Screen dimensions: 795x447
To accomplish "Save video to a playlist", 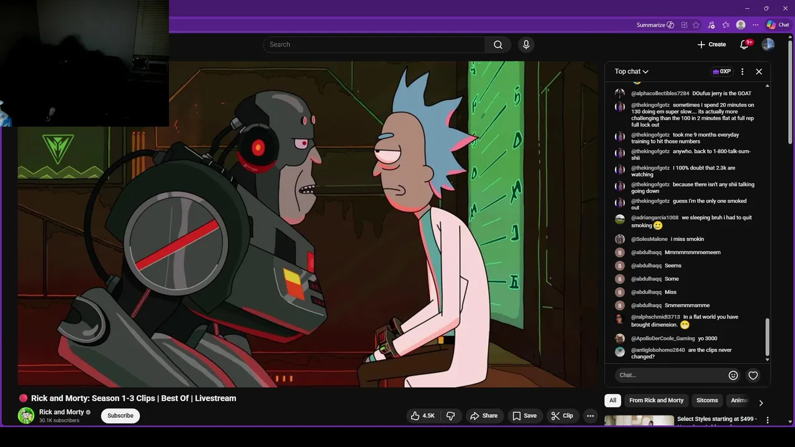I will 524,416.
